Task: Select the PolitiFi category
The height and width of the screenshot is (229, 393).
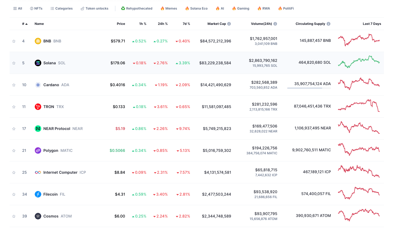Action: [286, 8]
